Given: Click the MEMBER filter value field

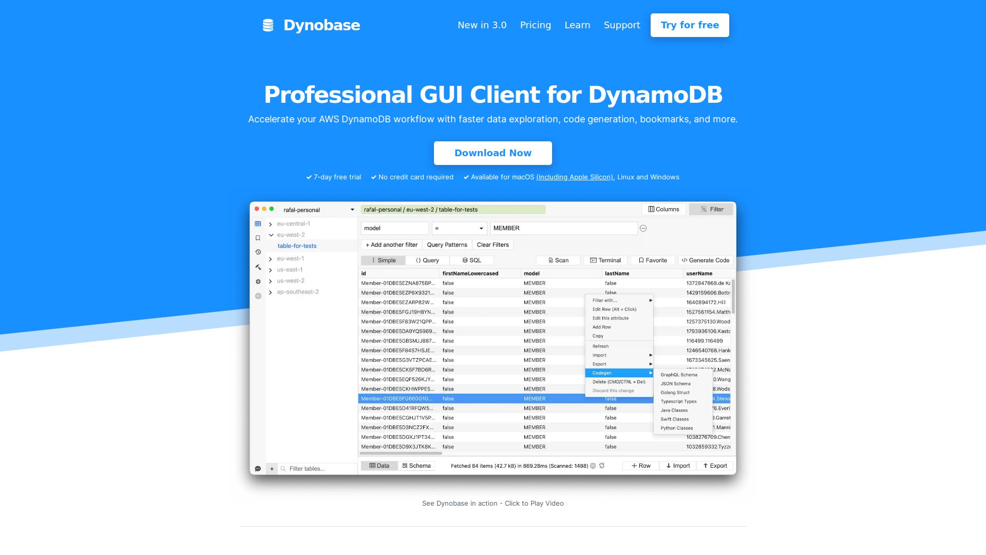Looking at the screenshot, I should coord(564,228).
